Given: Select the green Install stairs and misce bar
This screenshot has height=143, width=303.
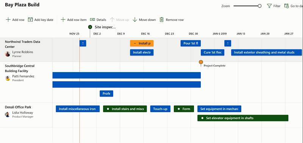Looking at the screenshot, I should coord(125,109).
